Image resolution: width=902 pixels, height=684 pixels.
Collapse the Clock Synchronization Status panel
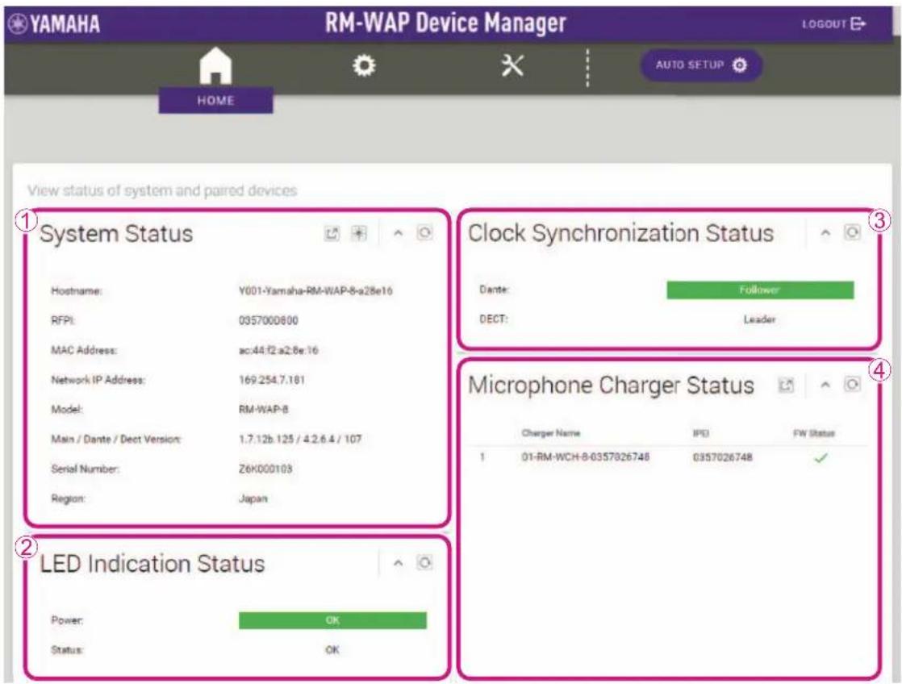[x=825, y=232]
